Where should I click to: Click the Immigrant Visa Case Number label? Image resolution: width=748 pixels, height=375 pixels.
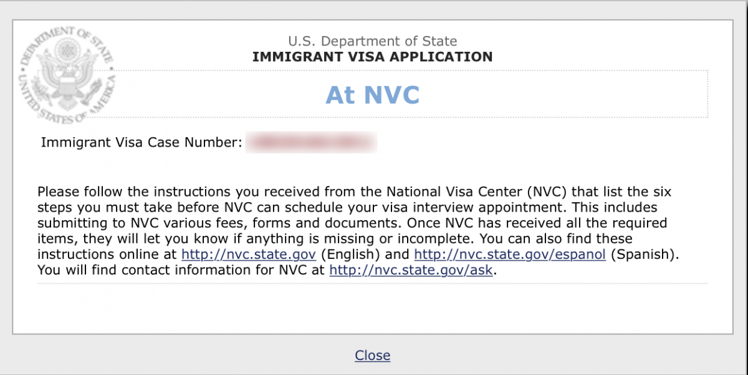coord(141,143)
